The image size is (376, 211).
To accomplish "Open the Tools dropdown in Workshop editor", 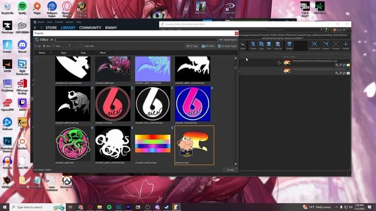I will [x=339, y=30].
